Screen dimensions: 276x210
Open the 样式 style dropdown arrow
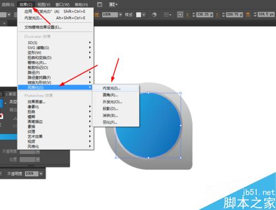coord(144,15)
